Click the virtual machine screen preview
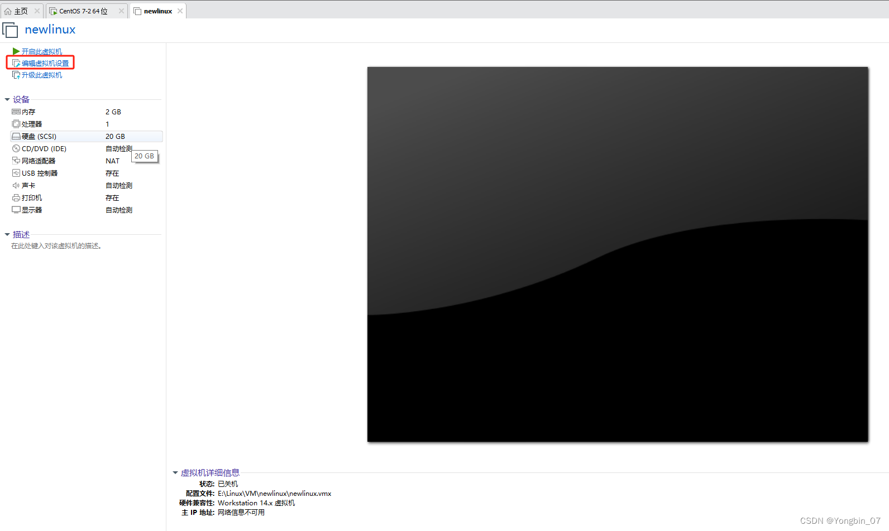The height and width of the screenshot is (531, 889). coord(618,254)
